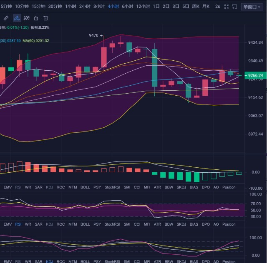The height and width of the screenshot is (263, 267).
Task: Choose the 15分钟 interval
Action: (38, 7)
